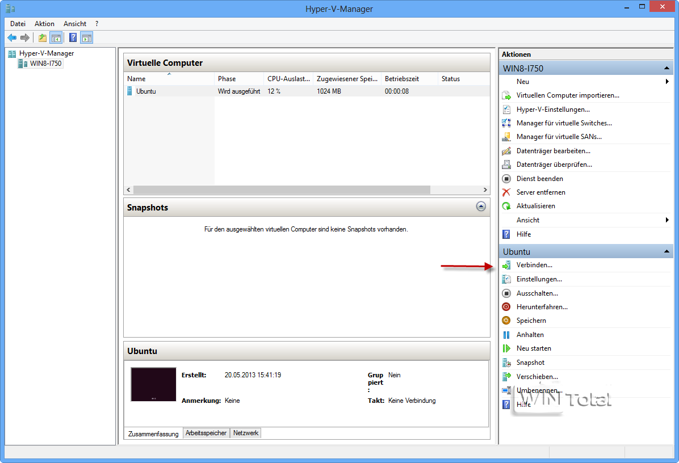Click the Anhalten pause icon
This screenshot has width=679, height=463.
[506, 335]
